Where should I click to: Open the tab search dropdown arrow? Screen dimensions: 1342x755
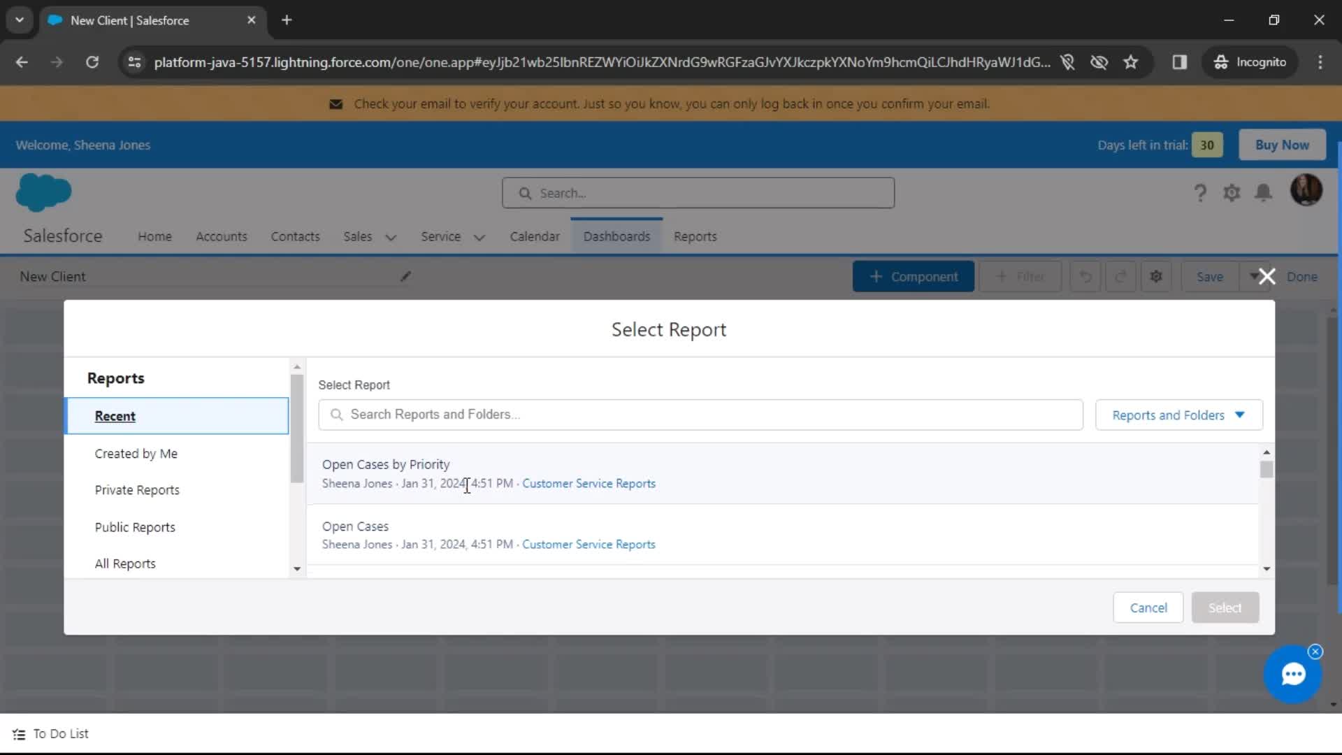20,20
